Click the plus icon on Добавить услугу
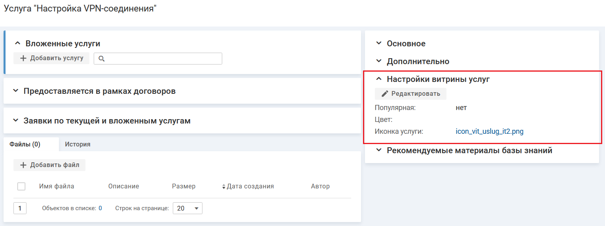Viewport: 605px width, 226px height. click(x=23, y=58)
